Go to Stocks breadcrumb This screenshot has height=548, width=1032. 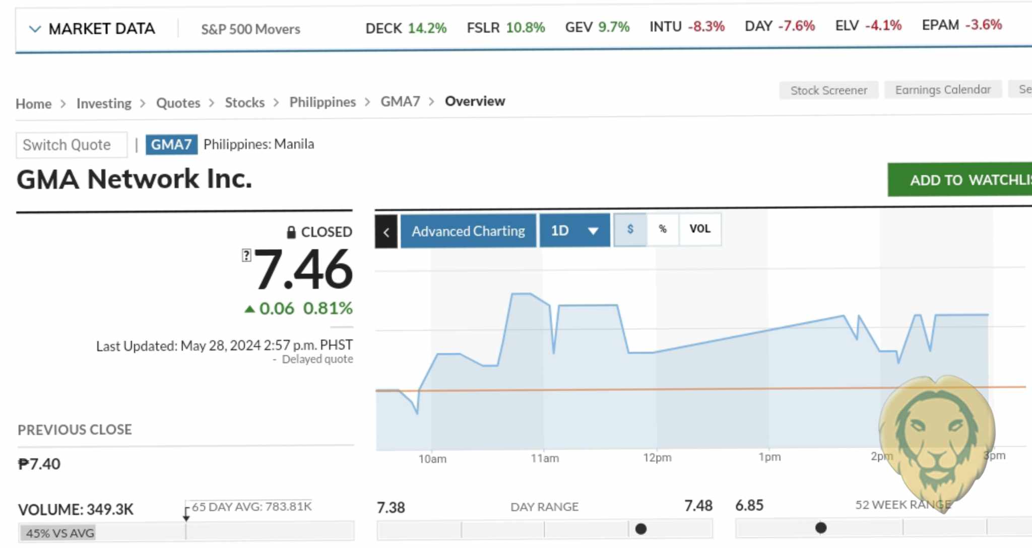244,102
